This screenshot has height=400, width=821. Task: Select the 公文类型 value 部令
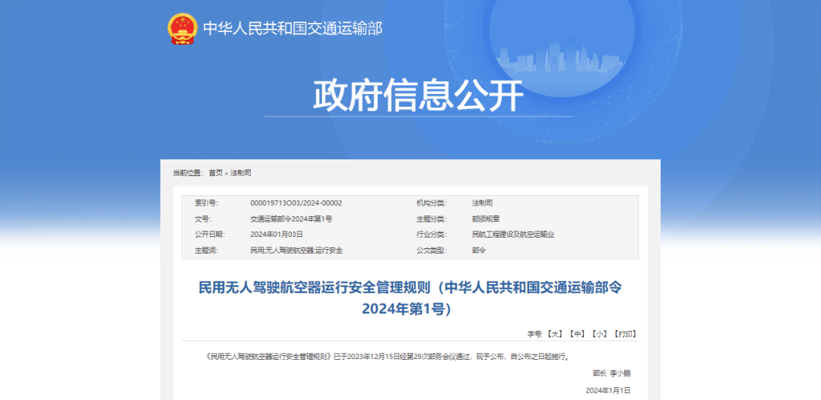[x=479, y=250]
